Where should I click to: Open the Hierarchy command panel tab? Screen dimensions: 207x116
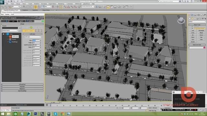195,15
